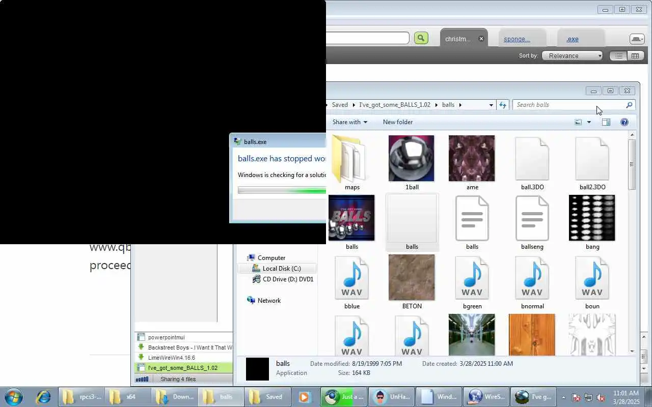Viewport: 652px width, 407px height.
Task: Click the balls.exe progress bar
Action: coord(282,190)
